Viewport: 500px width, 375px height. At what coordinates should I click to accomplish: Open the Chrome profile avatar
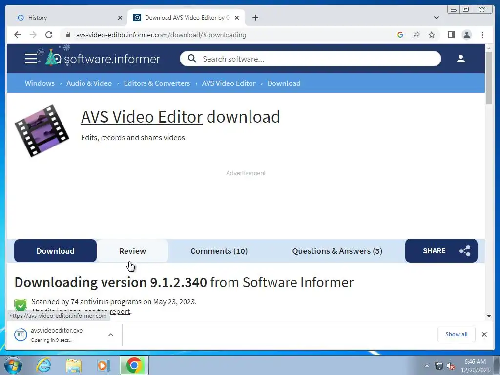[x=467, y=35]
